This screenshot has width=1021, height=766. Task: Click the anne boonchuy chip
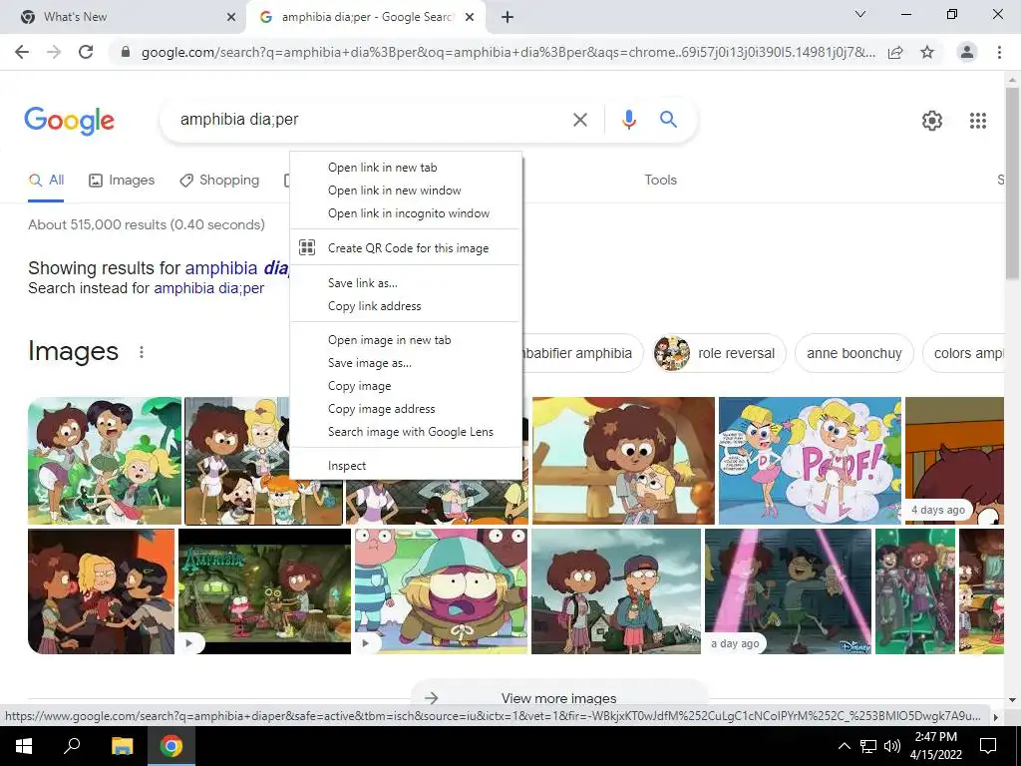coord(853,353)
